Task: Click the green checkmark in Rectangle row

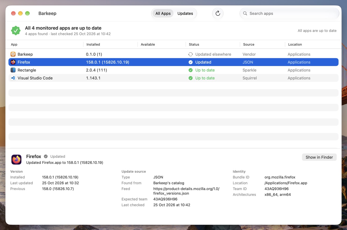Action: coord(190,70)
